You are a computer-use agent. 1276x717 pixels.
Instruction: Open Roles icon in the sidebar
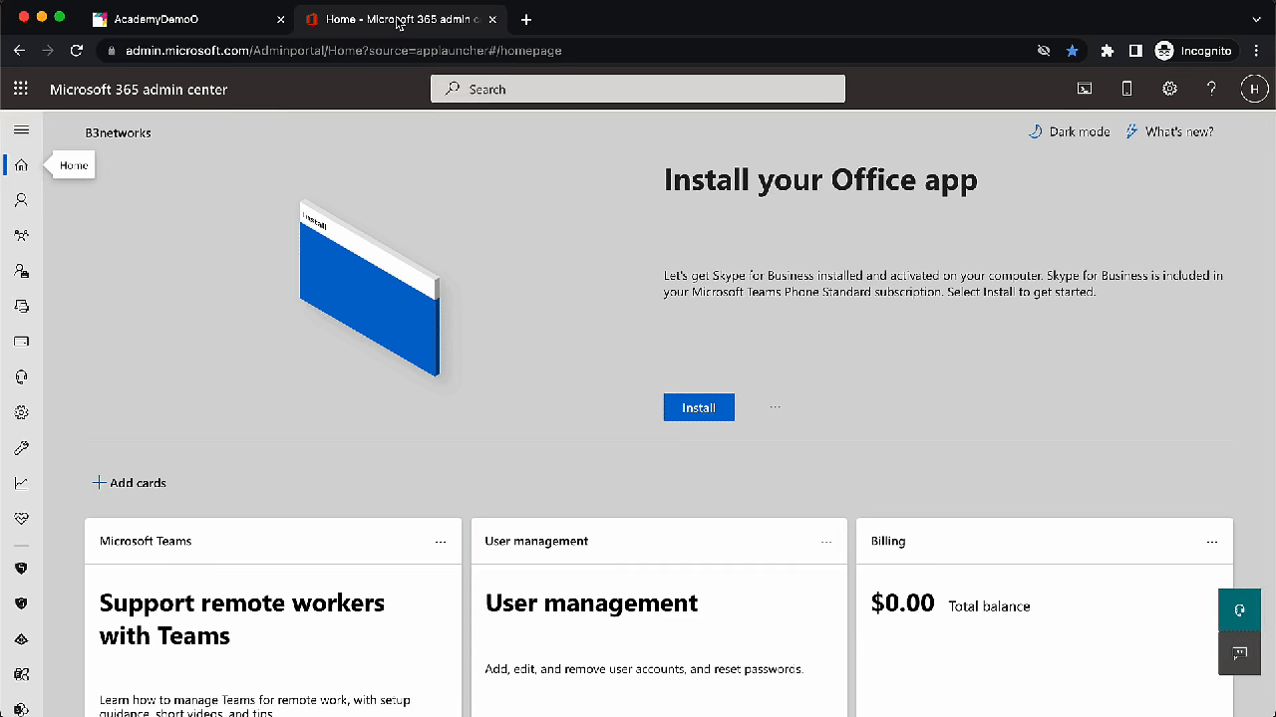[21, 271]
